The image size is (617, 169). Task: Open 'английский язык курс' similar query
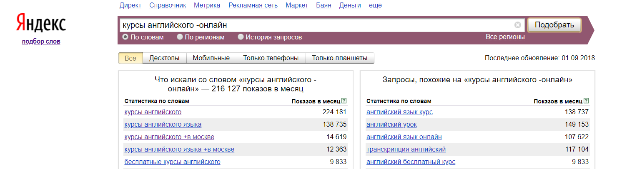coord(399,112)
